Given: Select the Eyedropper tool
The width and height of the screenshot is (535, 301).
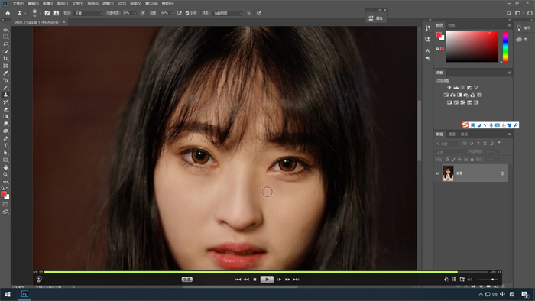Looking at the screenshot, I should pos(5,73).
